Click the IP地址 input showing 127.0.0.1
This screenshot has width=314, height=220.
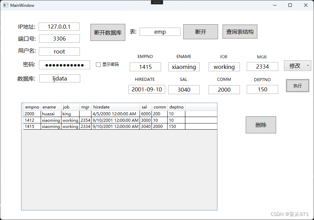(x=59, y=26)
